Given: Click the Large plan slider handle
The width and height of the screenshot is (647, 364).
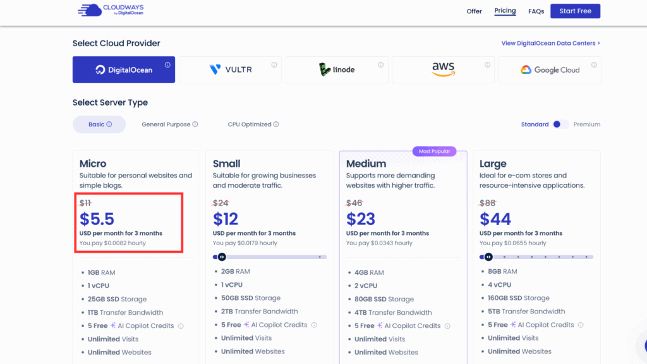Looking at the screenshot, I should click(x=488, y=257).
